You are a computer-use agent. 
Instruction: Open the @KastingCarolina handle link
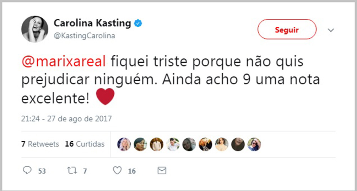(84, 36)
